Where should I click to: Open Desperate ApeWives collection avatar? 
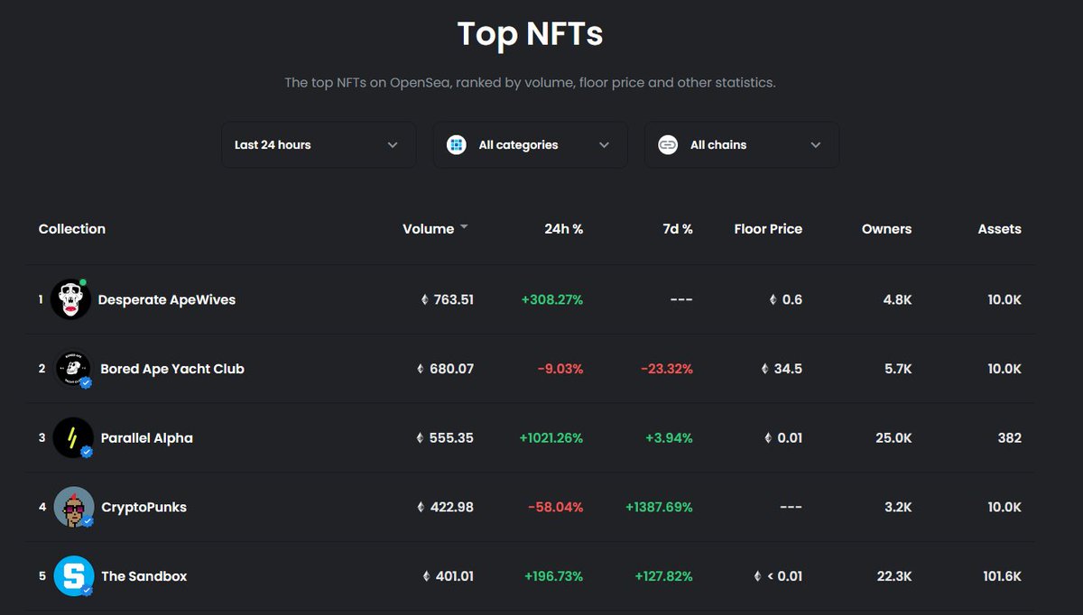click(70, 299)
